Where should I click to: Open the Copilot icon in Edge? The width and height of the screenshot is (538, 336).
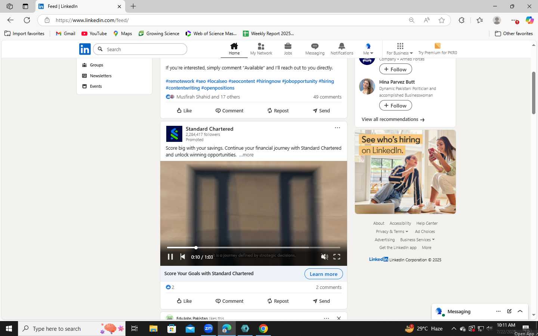[529, 20]
